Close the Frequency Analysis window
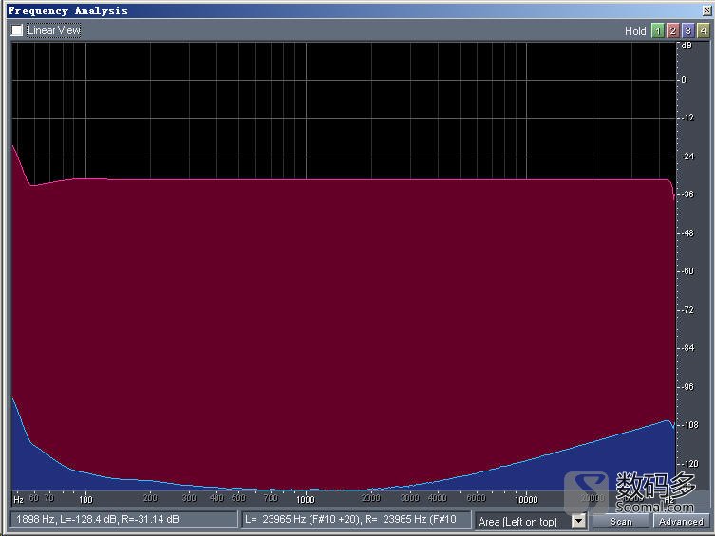 tap(706, 10)
